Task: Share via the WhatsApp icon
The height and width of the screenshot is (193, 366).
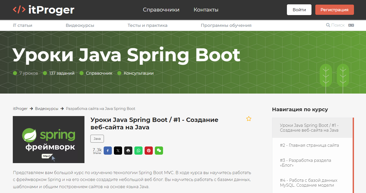Action: pyautogui.click(x=138, y=151)
